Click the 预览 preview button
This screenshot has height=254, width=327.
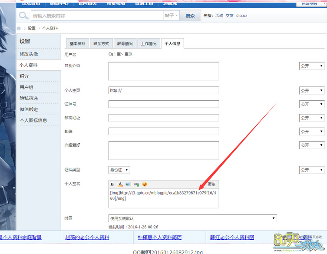pos(211,185)
